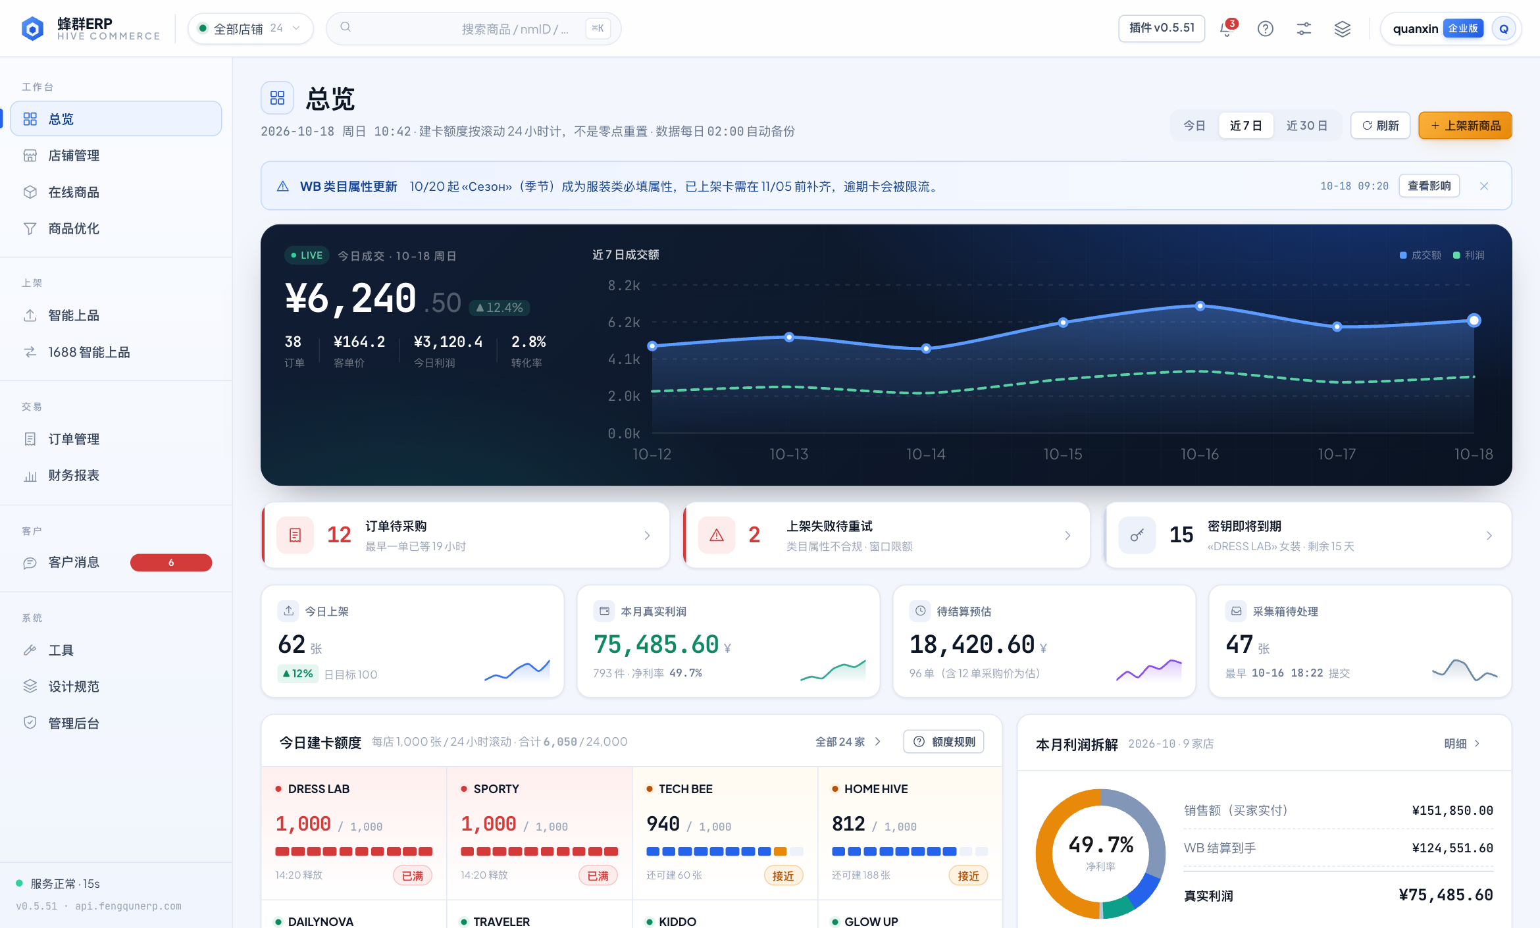This screenshot has height=928, width=1540.
Task: Open the notifications bell icon
Action: [1227, 29]
